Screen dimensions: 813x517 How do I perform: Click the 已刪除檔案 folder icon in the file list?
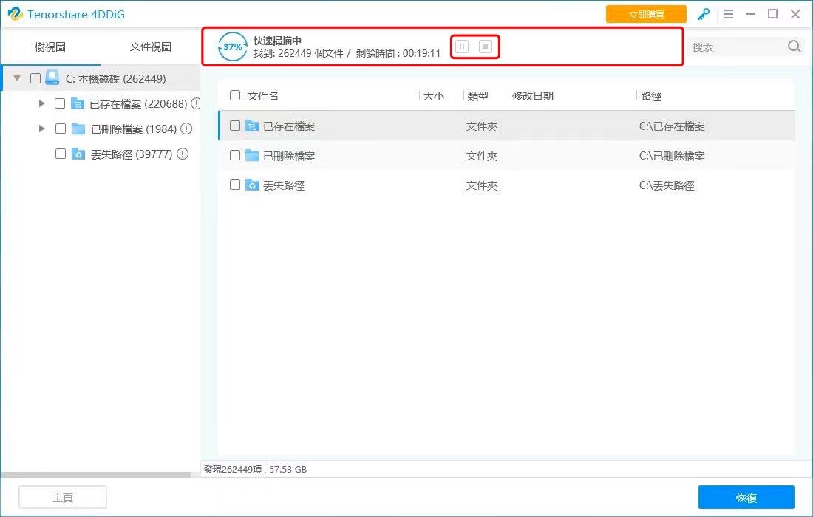click(252, 155)
